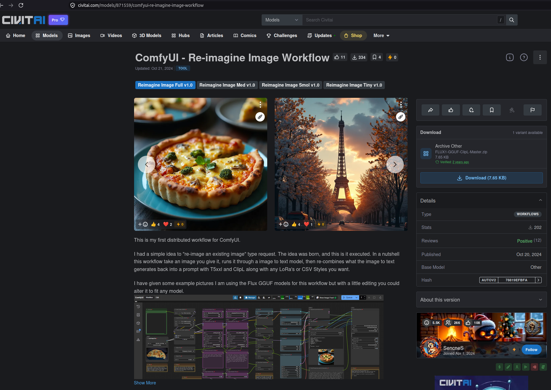Click the green dollar sign permission icon
The height and width of the screenshot is (390, 551).
point(500,367)
